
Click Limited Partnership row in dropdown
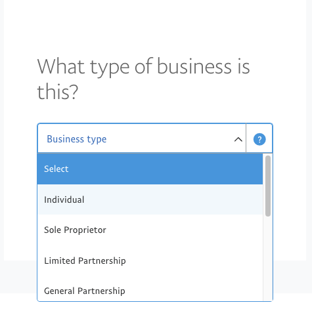(x=150, y=261)
